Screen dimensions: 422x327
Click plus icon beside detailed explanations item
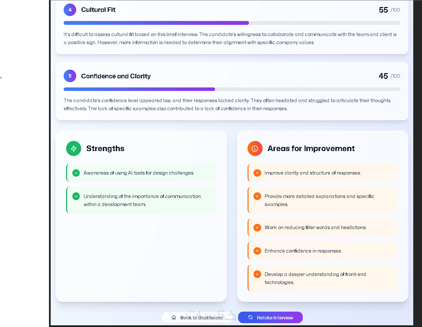click(x=257, y=196)
